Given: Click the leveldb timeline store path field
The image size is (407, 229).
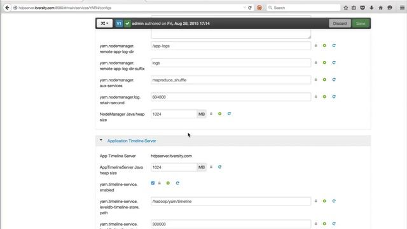Looking at the screenshot, I should click(231, 201).
